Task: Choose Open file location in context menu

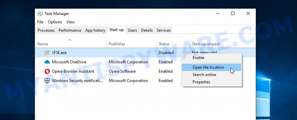Action: click(212, 67)
